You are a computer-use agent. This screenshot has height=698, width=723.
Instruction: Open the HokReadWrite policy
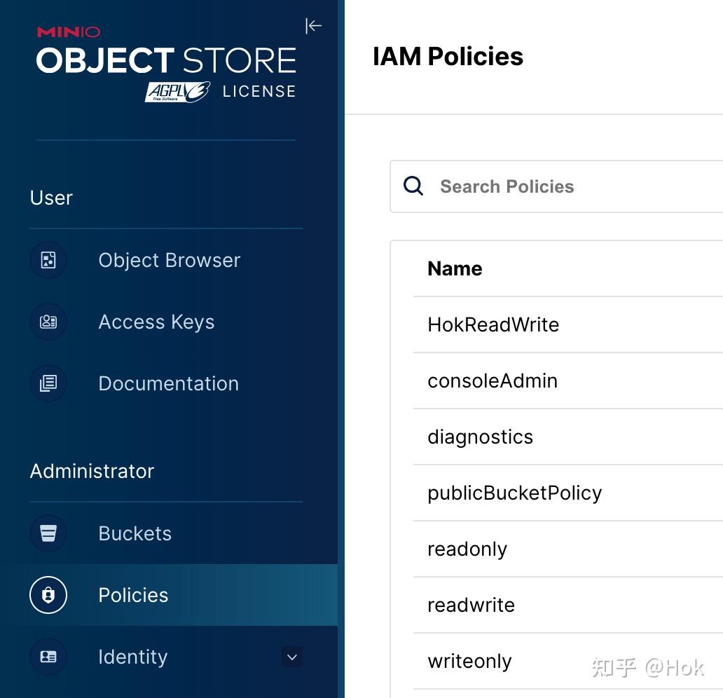(493, 324)
